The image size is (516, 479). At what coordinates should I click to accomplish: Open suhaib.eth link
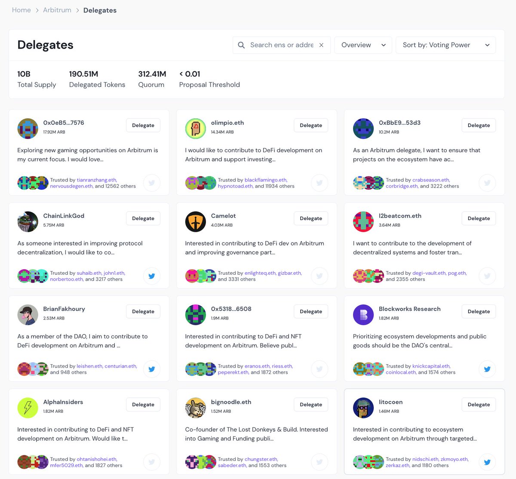click(x=89, y=273)
